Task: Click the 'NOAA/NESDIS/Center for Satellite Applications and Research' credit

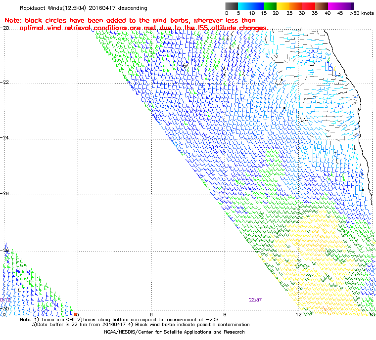Action: coord(174,332)
